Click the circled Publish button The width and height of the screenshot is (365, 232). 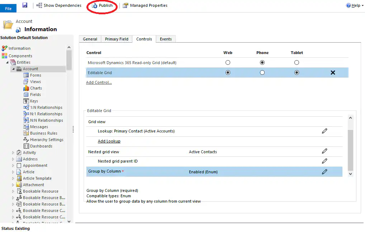(101, 5)
